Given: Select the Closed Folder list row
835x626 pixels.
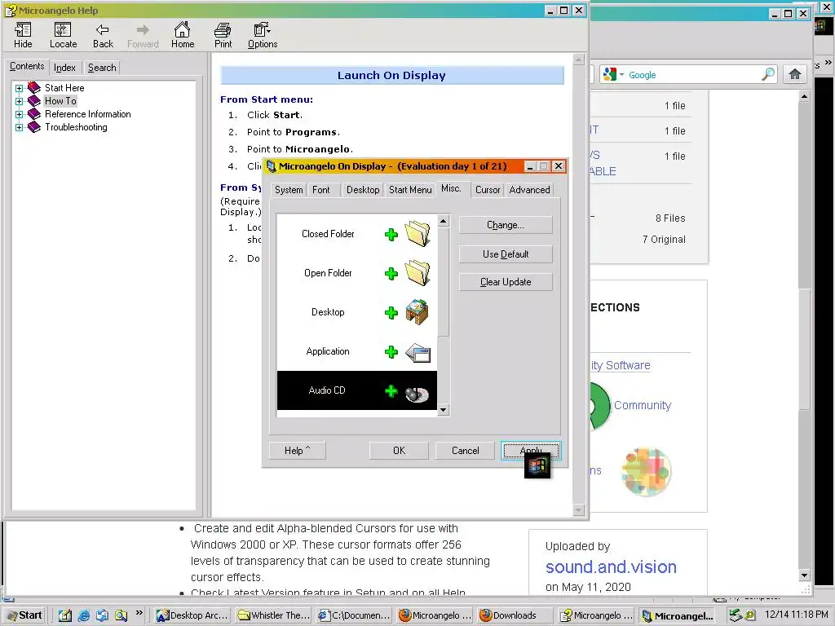Looking at the screenshot, I should 357,234.
